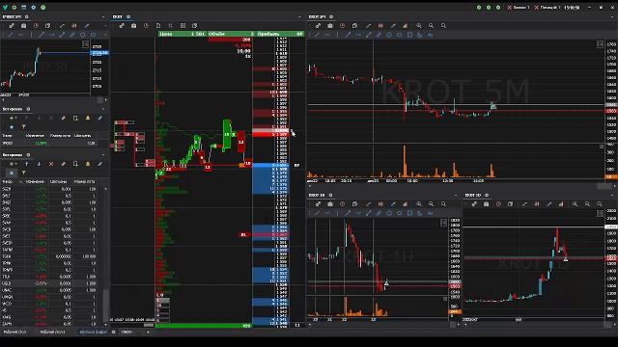618x347 pixels.
Task: Select the candlestick chart type icon in KROT 5M toolbar
Action: point(380,26)
